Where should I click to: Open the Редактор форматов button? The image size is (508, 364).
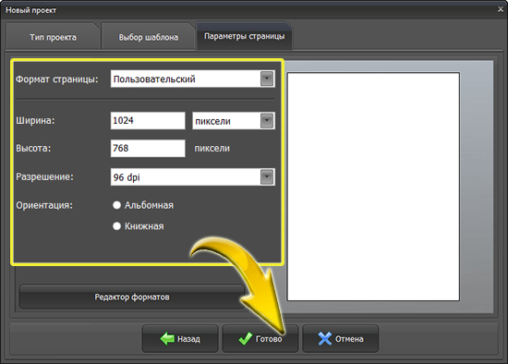click(132, 297)
